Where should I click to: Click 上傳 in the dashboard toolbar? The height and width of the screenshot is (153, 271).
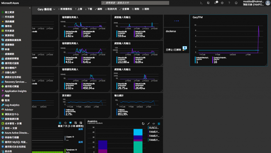(x=78, y=9)
